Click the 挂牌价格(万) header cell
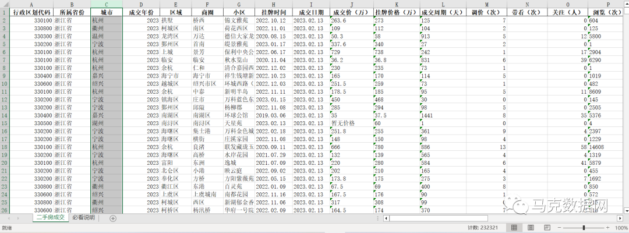The image size is (629, 233). coord(397,12)
